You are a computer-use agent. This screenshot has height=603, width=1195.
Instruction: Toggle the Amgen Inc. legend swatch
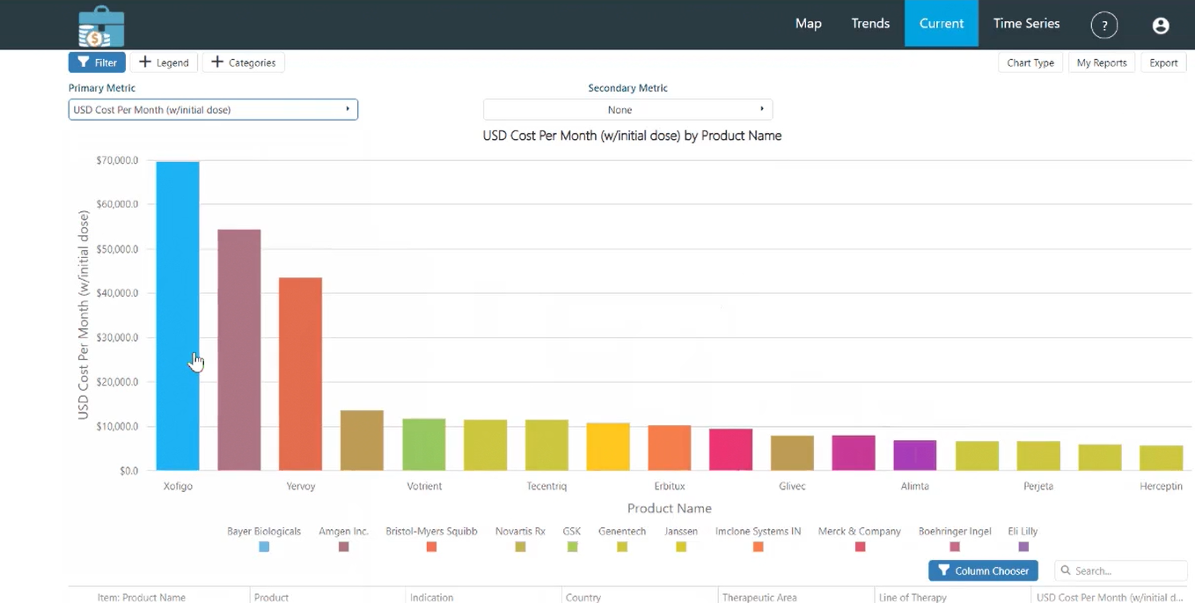344,547
